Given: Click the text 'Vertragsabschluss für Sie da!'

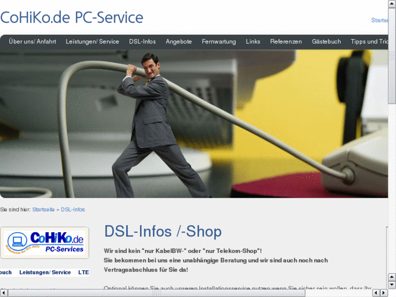Looking at the screenshot, I should pyautogui.click(x=146, y=270).
